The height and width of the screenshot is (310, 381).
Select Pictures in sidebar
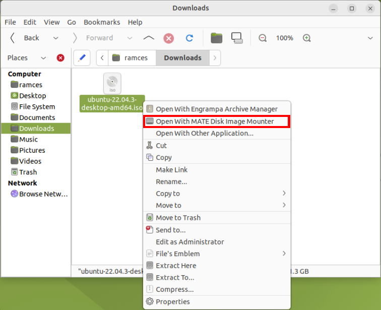(36, 150)
